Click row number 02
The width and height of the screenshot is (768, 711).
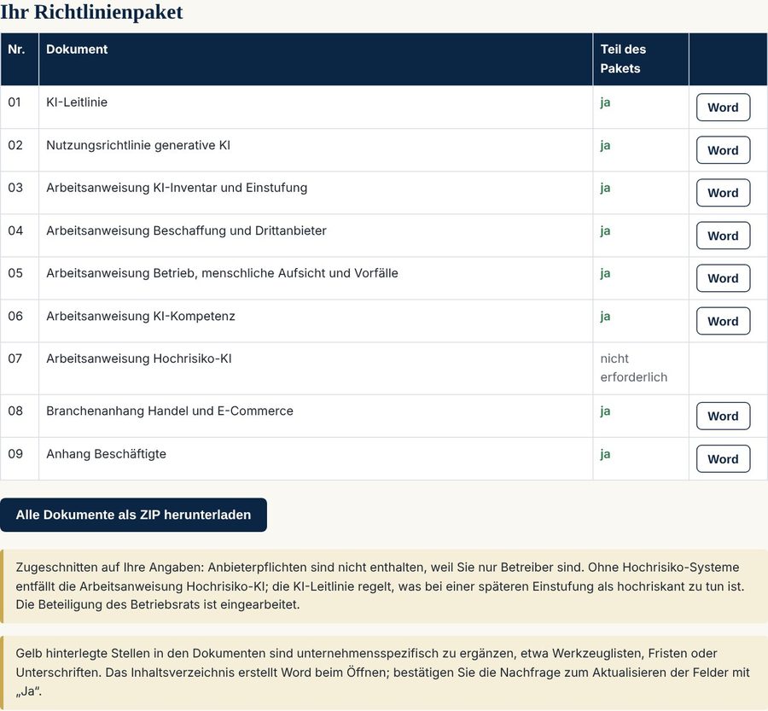tap(15, 145)
